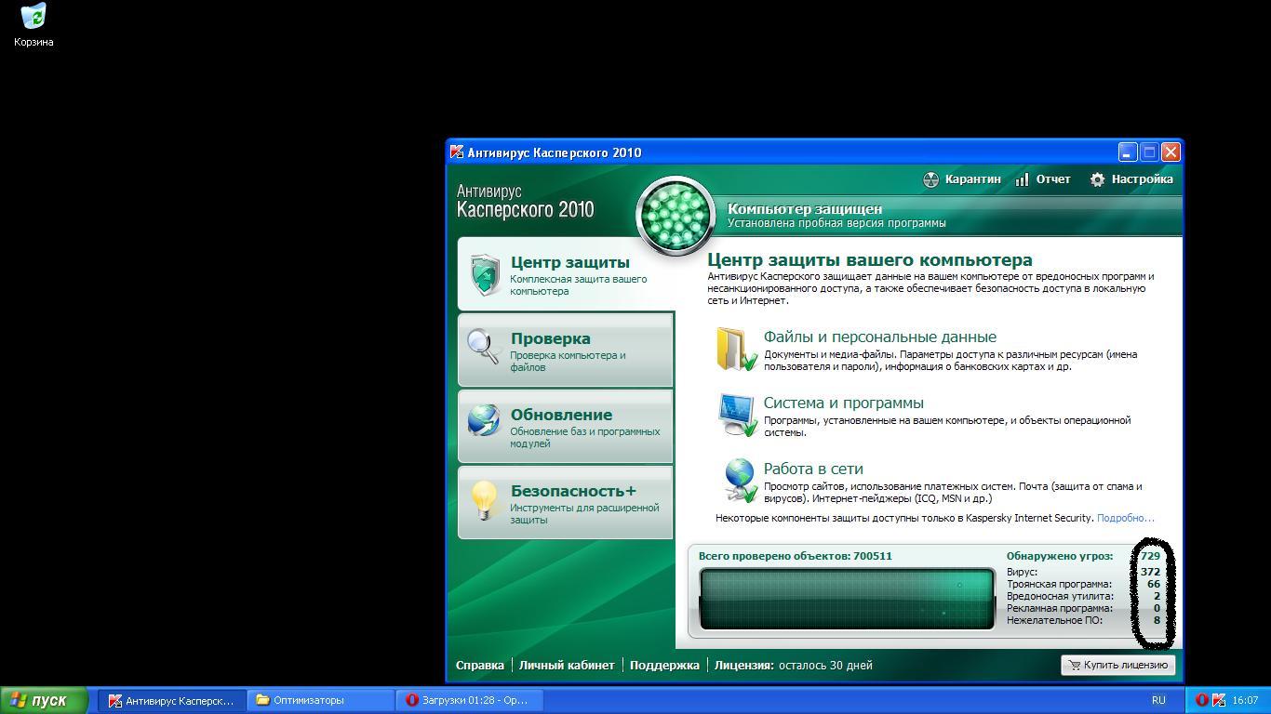Click the scan activity graph panel
Image resolution: width=1271 pixels, height=714 pixels.
pos(847,600)
